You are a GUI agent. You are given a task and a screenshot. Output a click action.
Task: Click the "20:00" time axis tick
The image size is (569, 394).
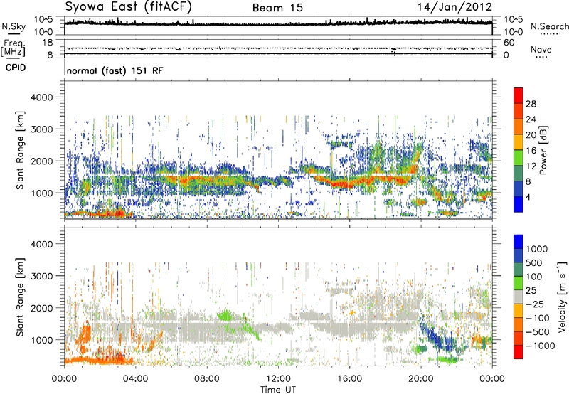[421, 379]
